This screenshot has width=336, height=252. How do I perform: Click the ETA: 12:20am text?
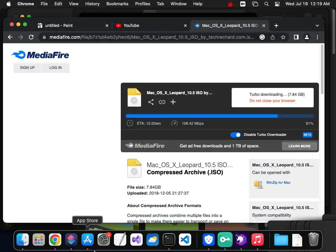(149, 123)
